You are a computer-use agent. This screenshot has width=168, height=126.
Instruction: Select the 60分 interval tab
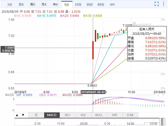tap(101, 4)
